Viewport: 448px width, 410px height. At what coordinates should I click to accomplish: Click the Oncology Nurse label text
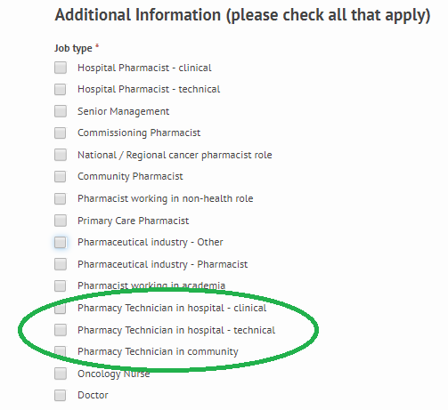click(x=114, y=374)
